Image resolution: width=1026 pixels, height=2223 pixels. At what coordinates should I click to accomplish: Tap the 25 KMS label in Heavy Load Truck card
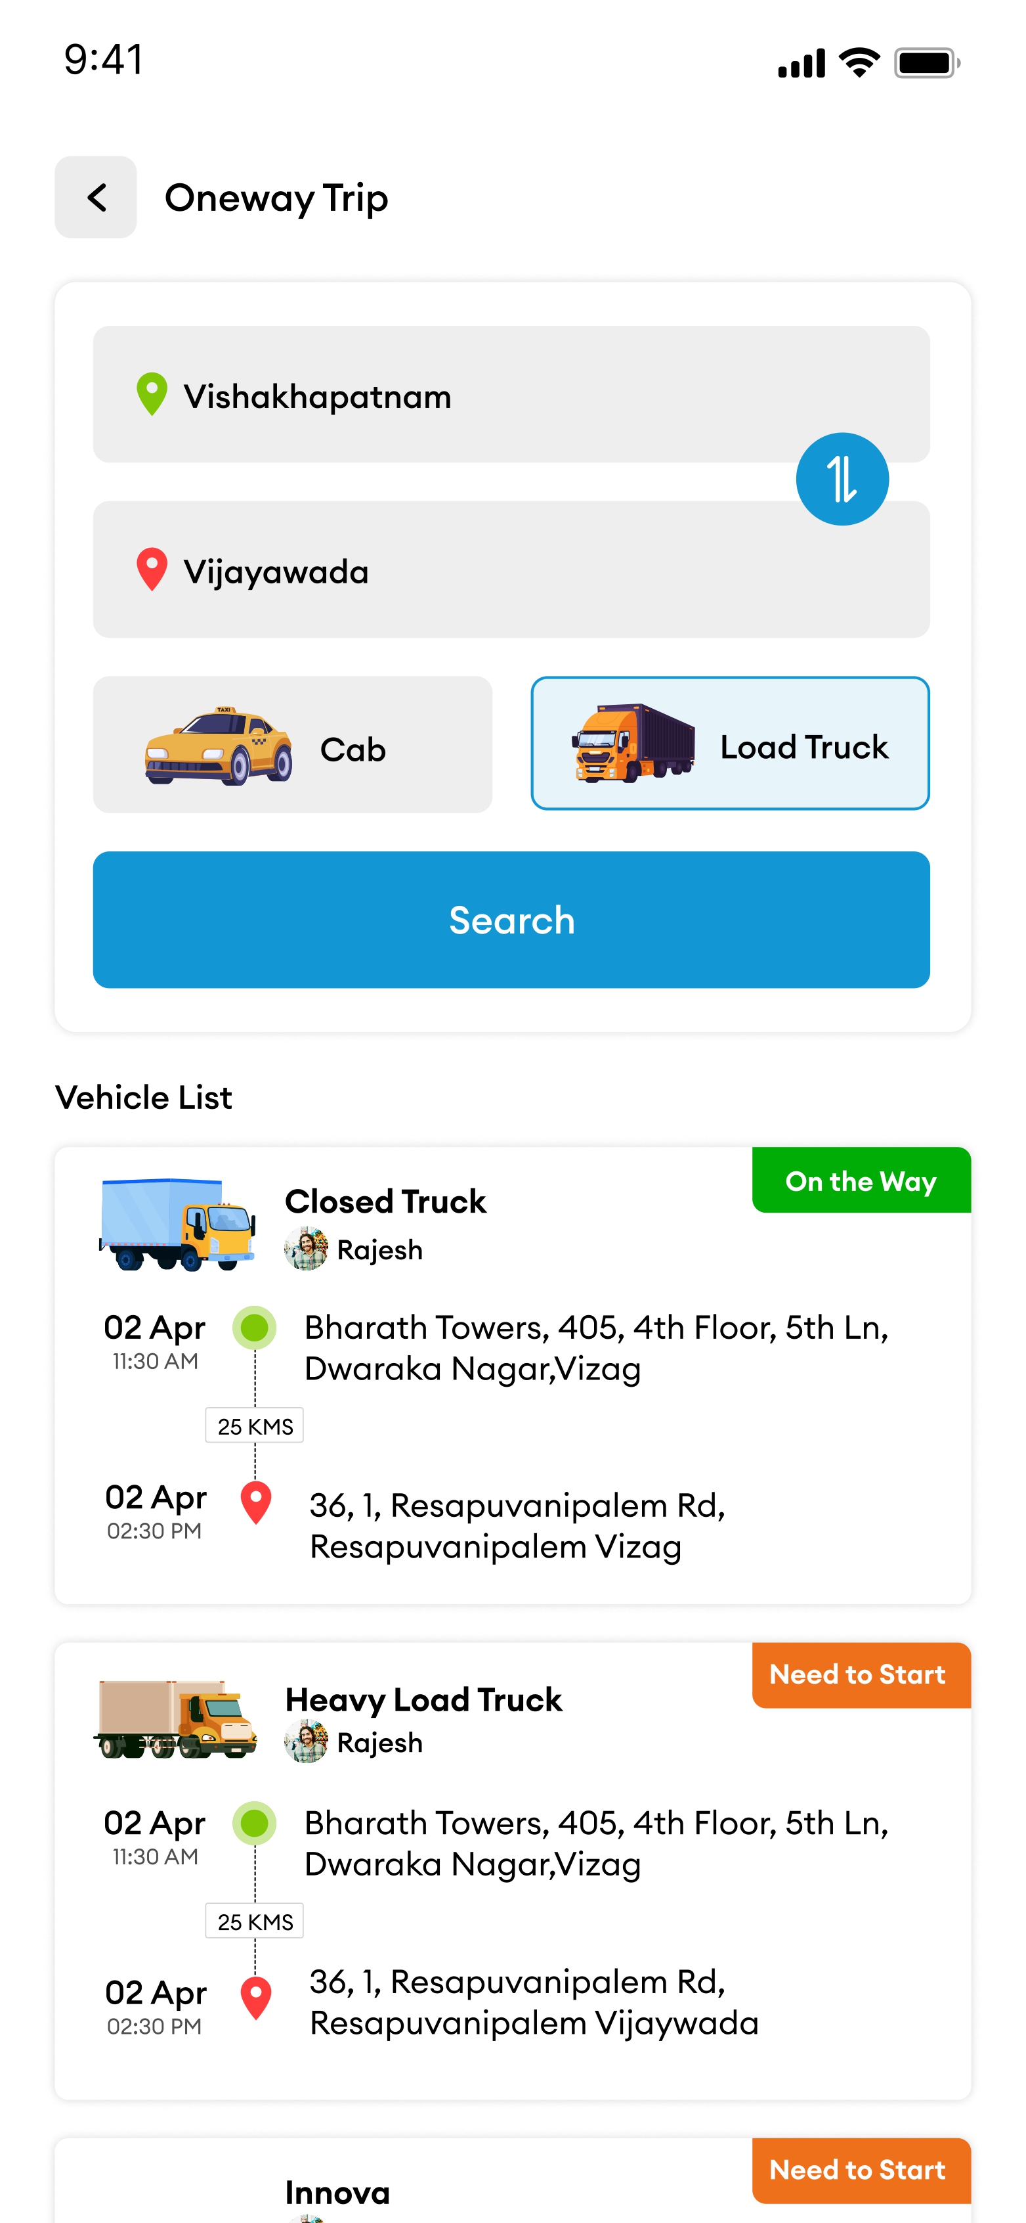[x=254, y=1921]
